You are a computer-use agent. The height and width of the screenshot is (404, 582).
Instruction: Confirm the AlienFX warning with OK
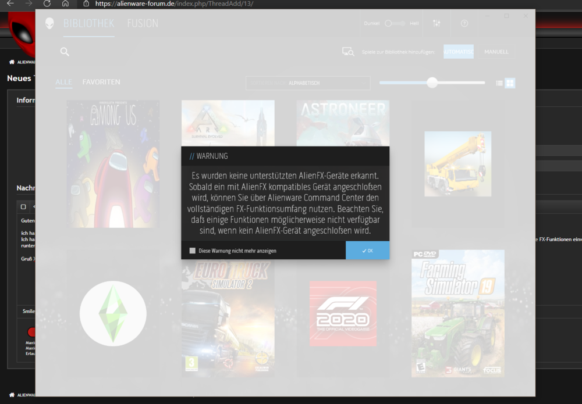click(x=367, y=250)
